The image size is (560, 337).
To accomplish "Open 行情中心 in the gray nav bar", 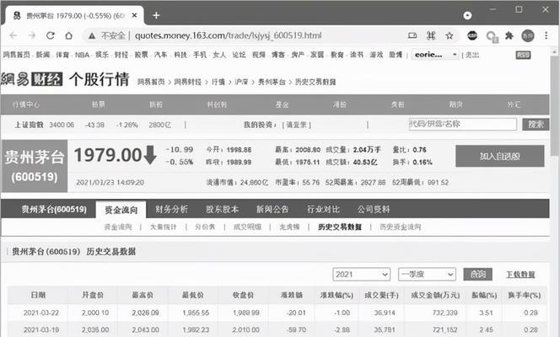I will (26, 104).
